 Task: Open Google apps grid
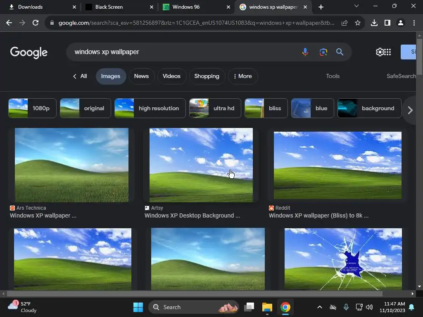coord(387,52)
